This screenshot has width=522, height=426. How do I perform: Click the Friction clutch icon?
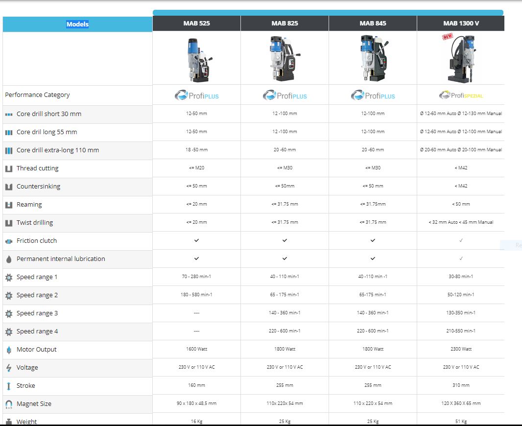click(9, 241)
